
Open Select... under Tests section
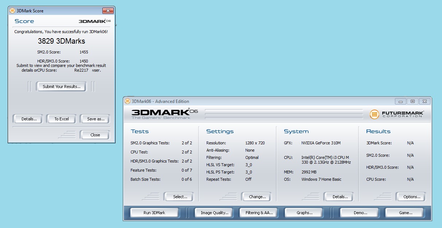click(180, 197)
